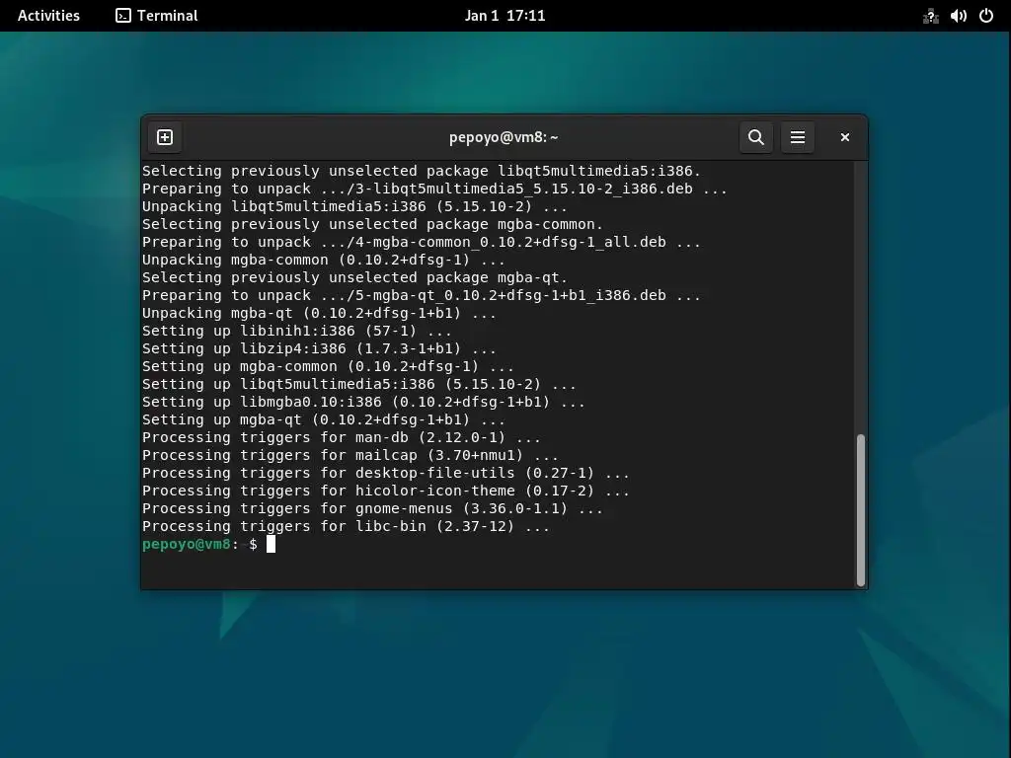Open terminal search with magnifier icon
This screenshot has height=758, width=1011.
coord(755,137)
